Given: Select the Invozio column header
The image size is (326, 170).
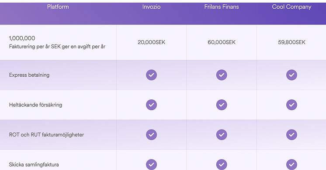Looking at the screenshot, I should pos(151,7).
